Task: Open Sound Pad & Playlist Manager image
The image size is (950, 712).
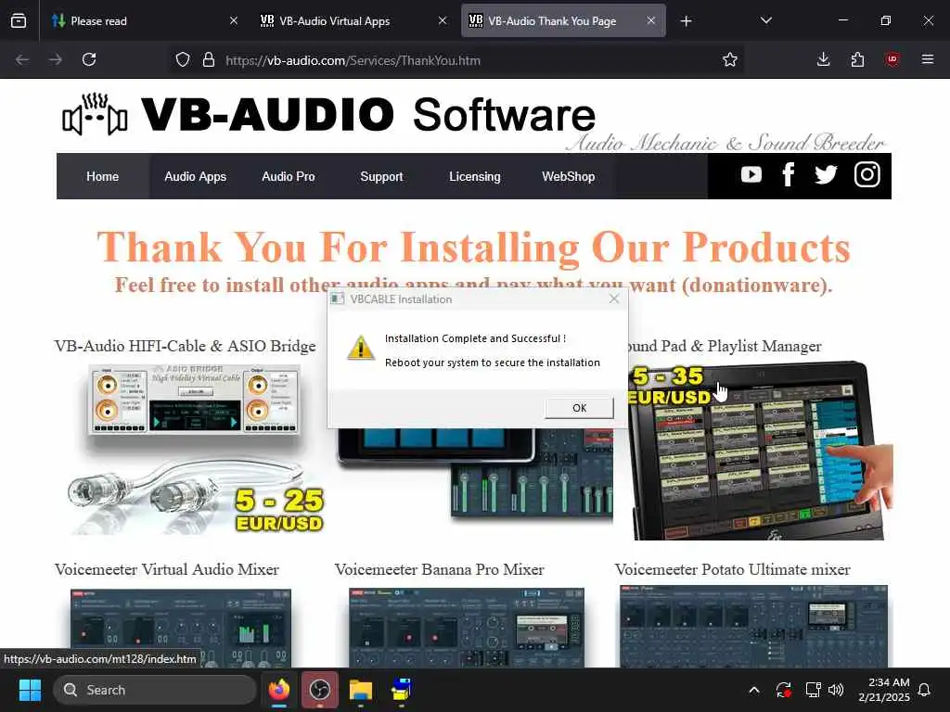Action: [x=759, y=451]
